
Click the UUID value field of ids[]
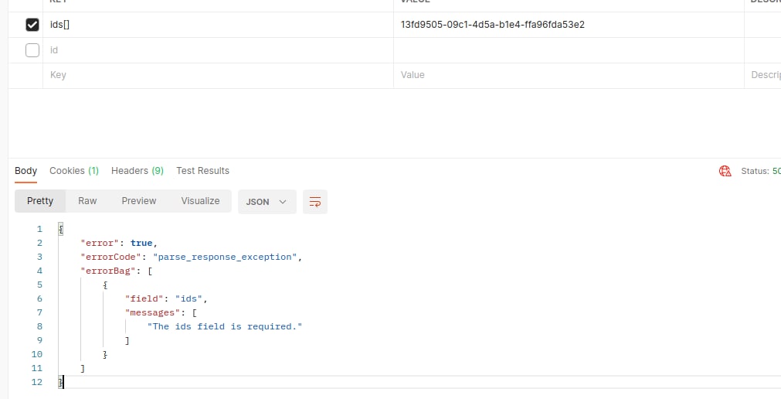click(x=492, y=25)
